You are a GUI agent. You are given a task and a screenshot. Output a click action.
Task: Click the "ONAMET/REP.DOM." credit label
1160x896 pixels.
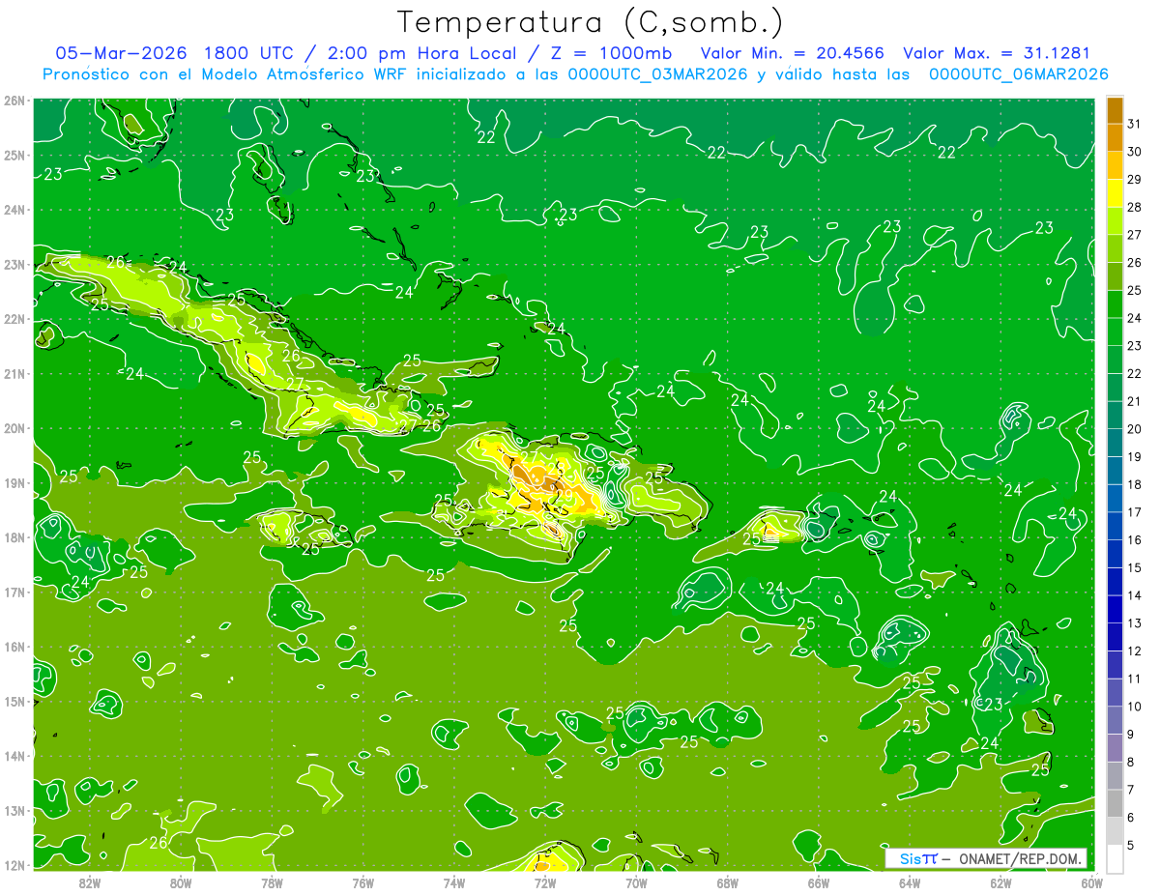[1019, 858]
